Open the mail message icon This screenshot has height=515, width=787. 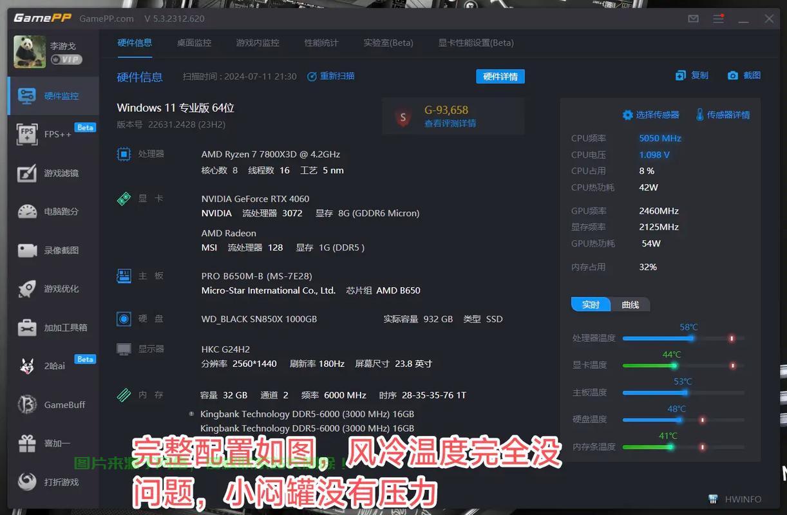693,19
